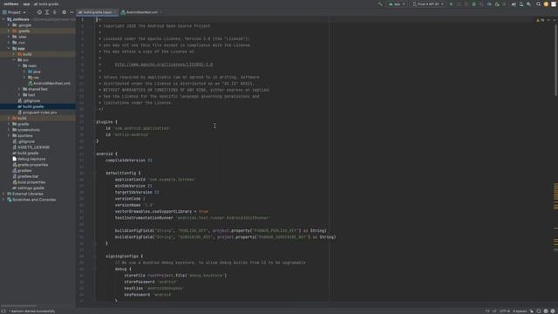Click caret position indicator in status bar
The height and width of the screenshot is (314, 558).
tap(487, 311)
